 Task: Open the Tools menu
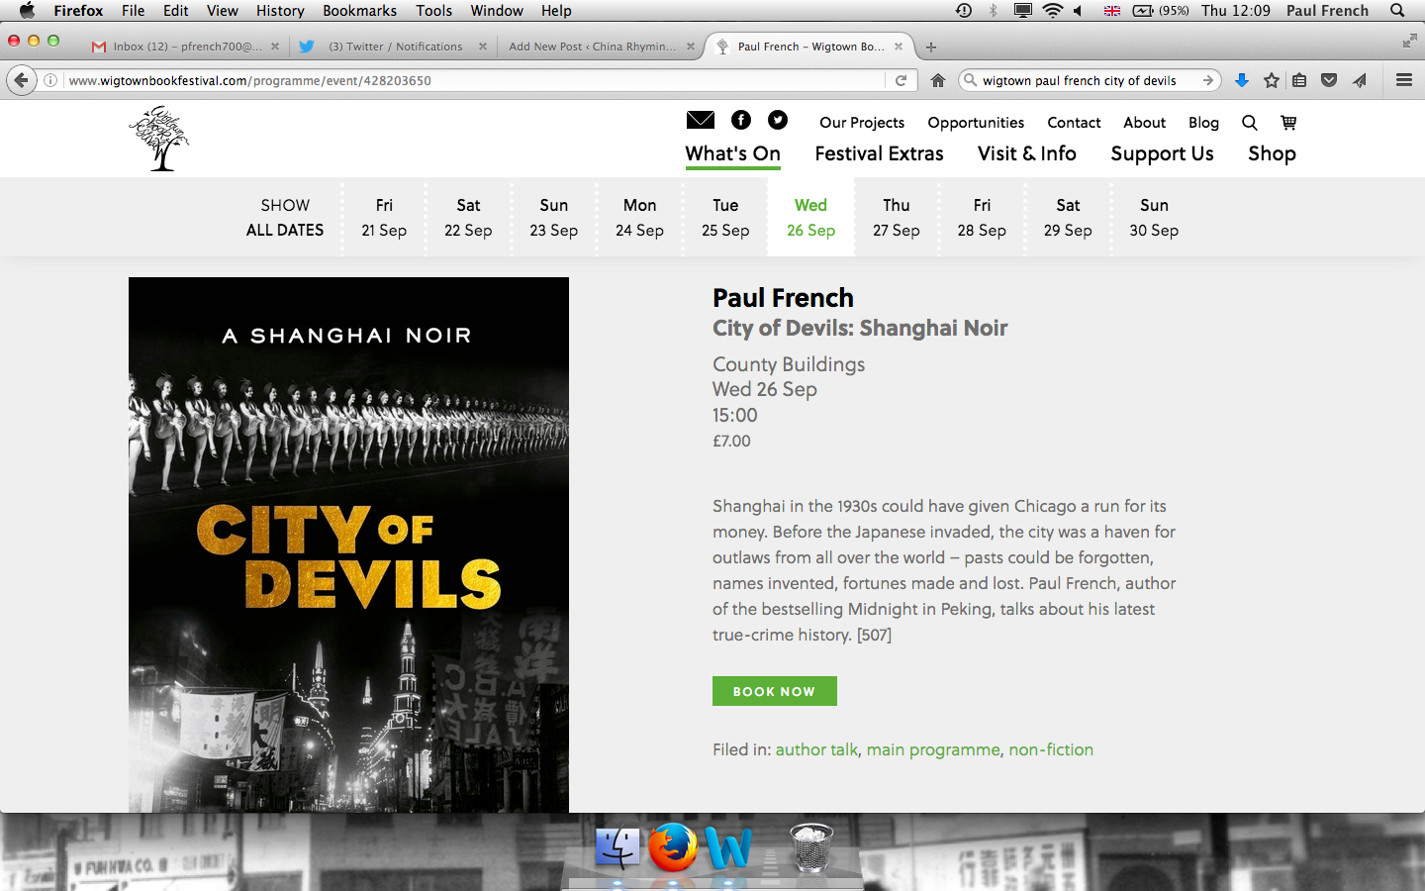433,10
